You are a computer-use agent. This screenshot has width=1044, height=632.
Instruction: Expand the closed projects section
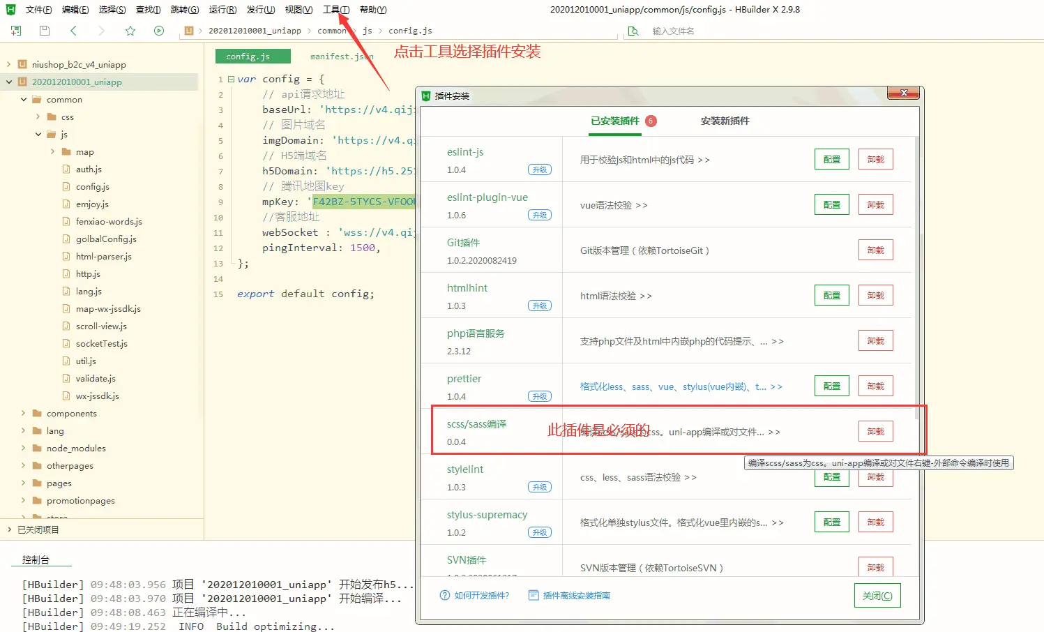pos(9,529)
